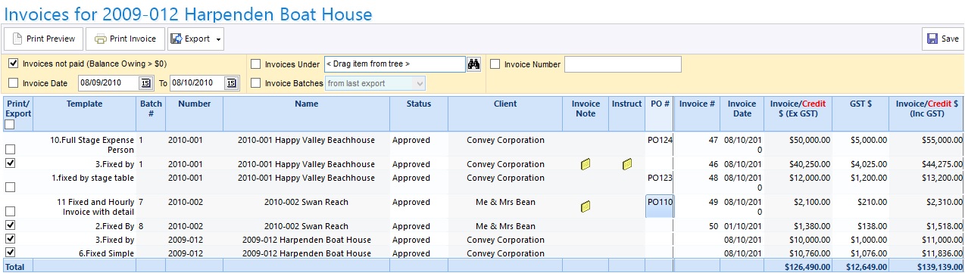Open the Invoice Batches 'from last export' dropdown
Screen dimensions: 965x273
coord(375,83)
